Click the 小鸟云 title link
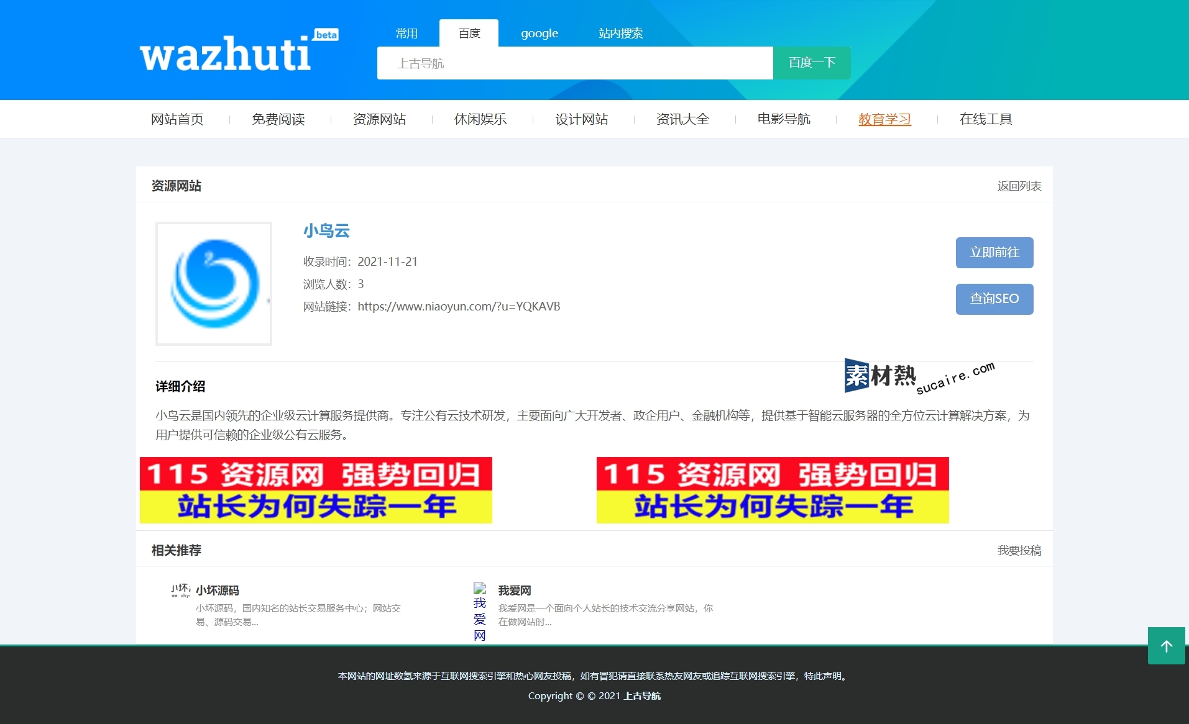The image size is (1189, 724). (326, 231)
